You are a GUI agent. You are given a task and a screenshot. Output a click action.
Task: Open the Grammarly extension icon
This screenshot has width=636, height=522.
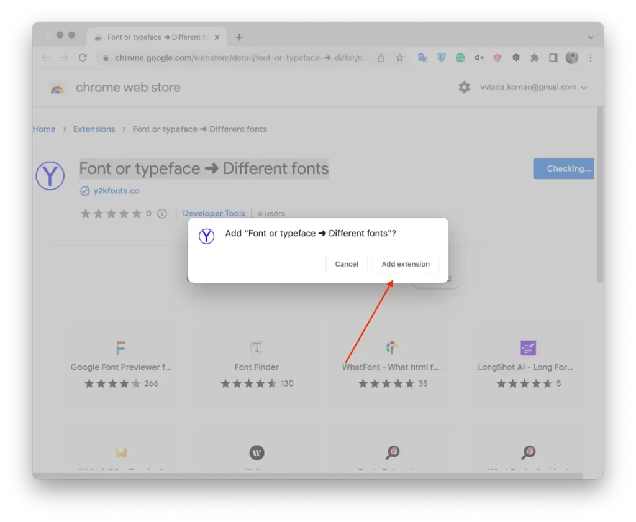[x=460, y=58]
